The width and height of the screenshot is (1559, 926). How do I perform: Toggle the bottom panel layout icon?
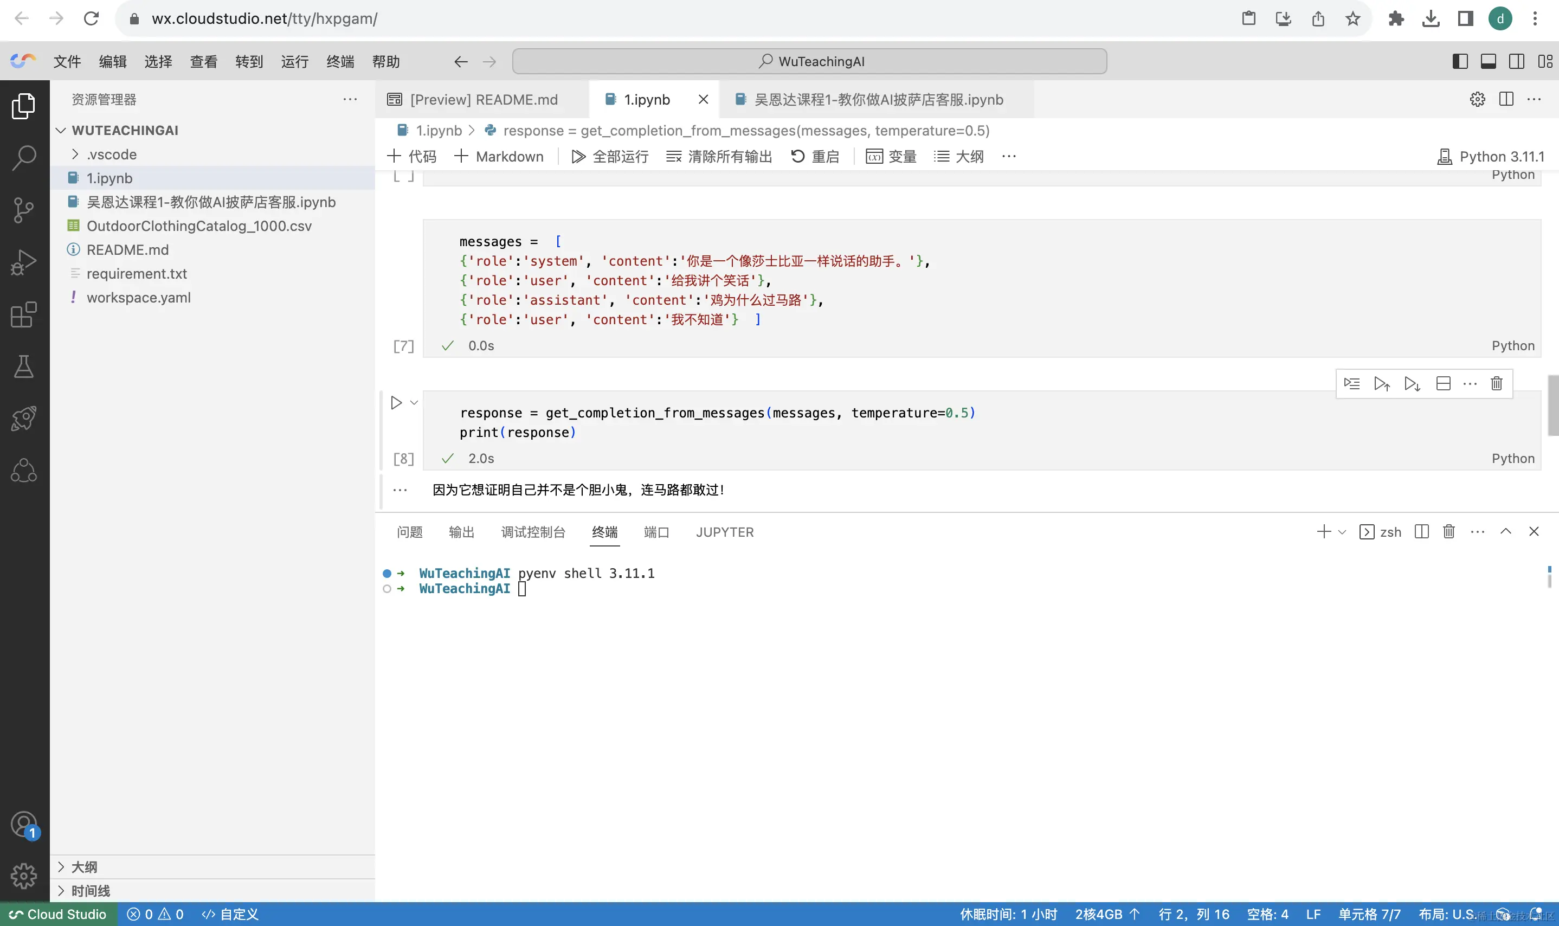[1488, 61]
